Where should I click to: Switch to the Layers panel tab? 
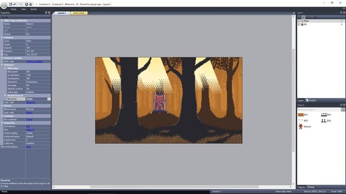point(301,100)
